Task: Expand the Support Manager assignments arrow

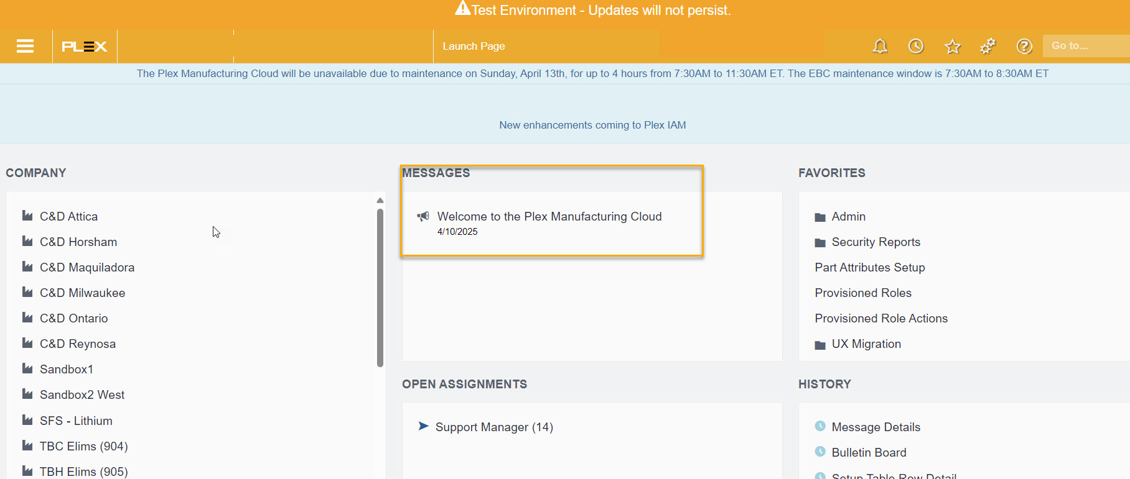Action: [x=424, y=426]
